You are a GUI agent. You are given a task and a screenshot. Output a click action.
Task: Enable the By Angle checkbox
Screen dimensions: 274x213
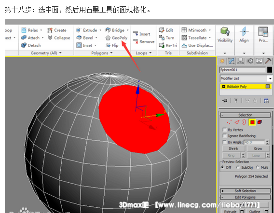[x=224, y=142]
